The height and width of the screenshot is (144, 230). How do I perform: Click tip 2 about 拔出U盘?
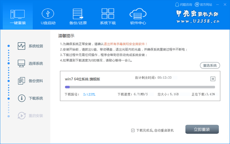(x=124, y=49)
